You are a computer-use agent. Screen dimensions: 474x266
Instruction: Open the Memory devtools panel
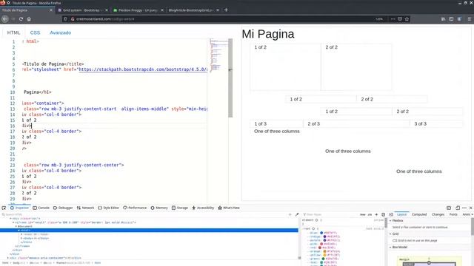(159, 208)
